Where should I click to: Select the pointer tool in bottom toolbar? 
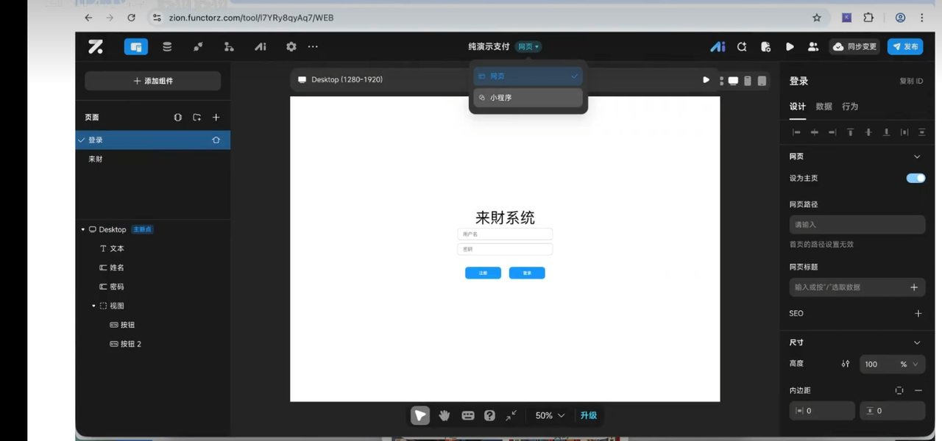click(420, 415)
